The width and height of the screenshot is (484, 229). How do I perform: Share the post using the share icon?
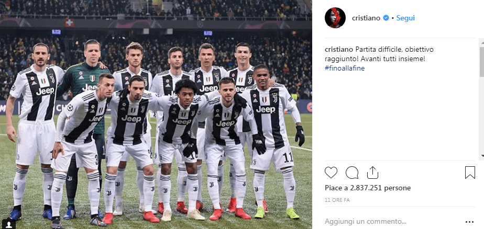tap(372, 173)
